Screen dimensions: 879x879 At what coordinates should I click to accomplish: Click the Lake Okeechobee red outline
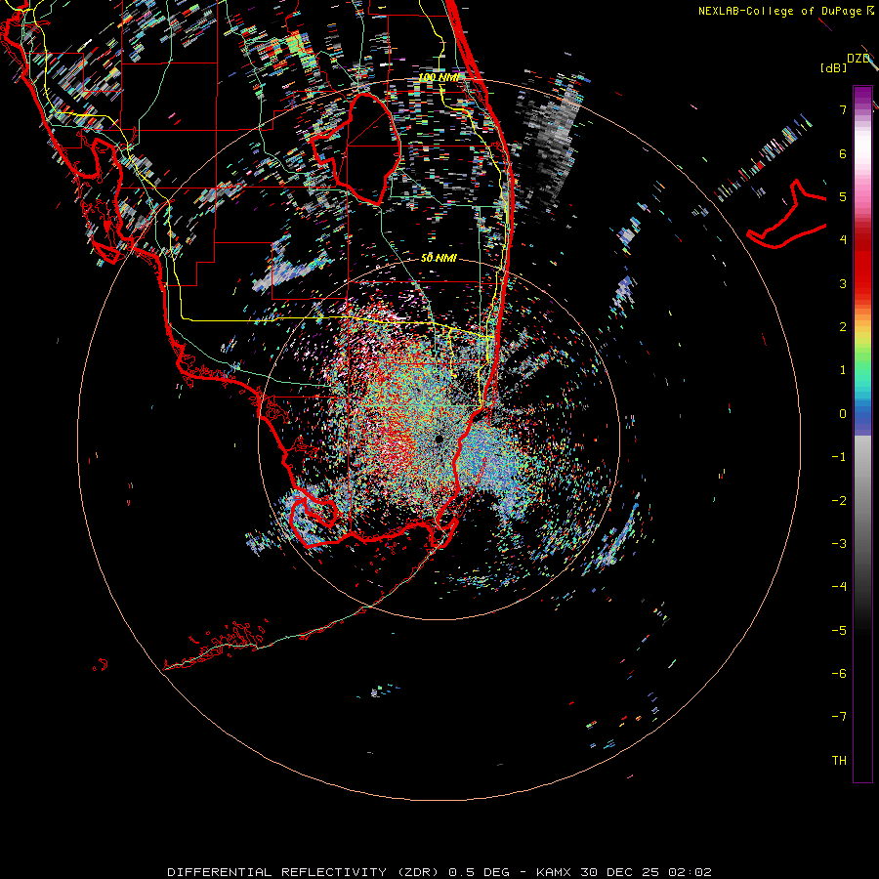point(356,149)
